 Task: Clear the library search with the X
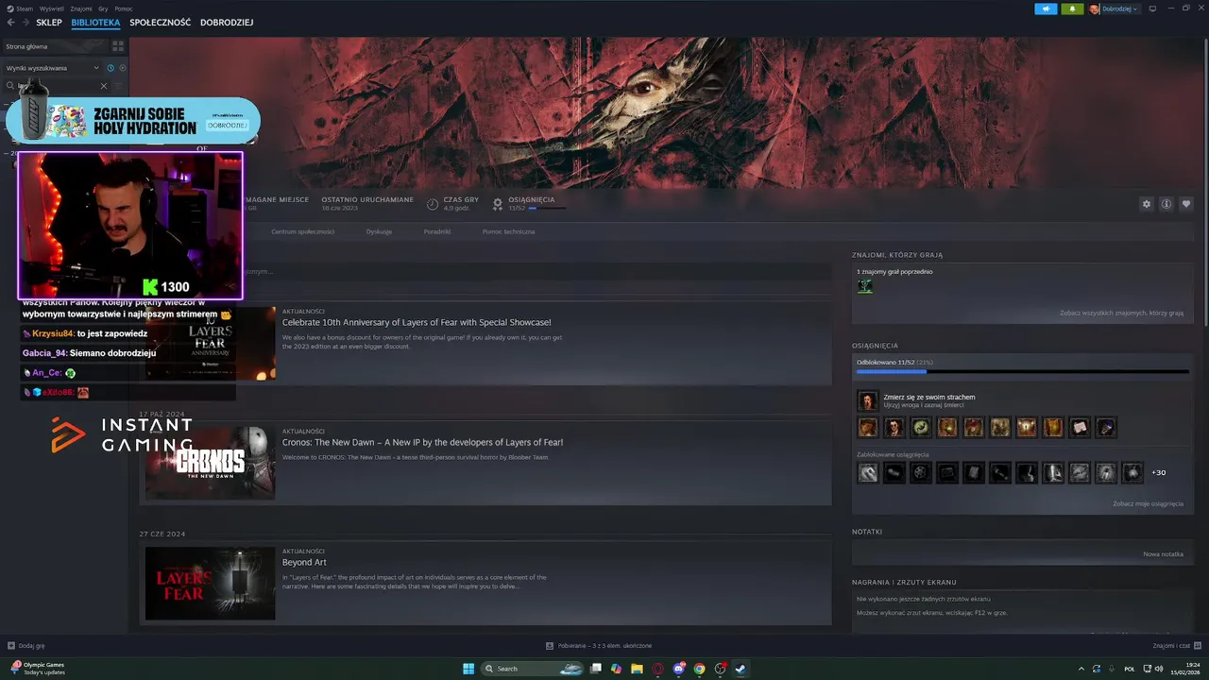(x=104, y=86)
